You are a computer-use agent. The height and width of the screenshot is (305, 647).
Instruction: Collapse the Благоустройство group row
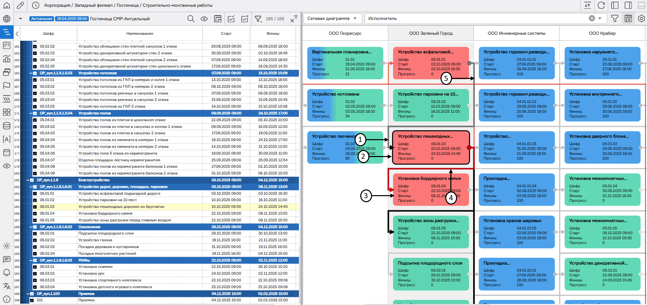click(x=28, y=180)
